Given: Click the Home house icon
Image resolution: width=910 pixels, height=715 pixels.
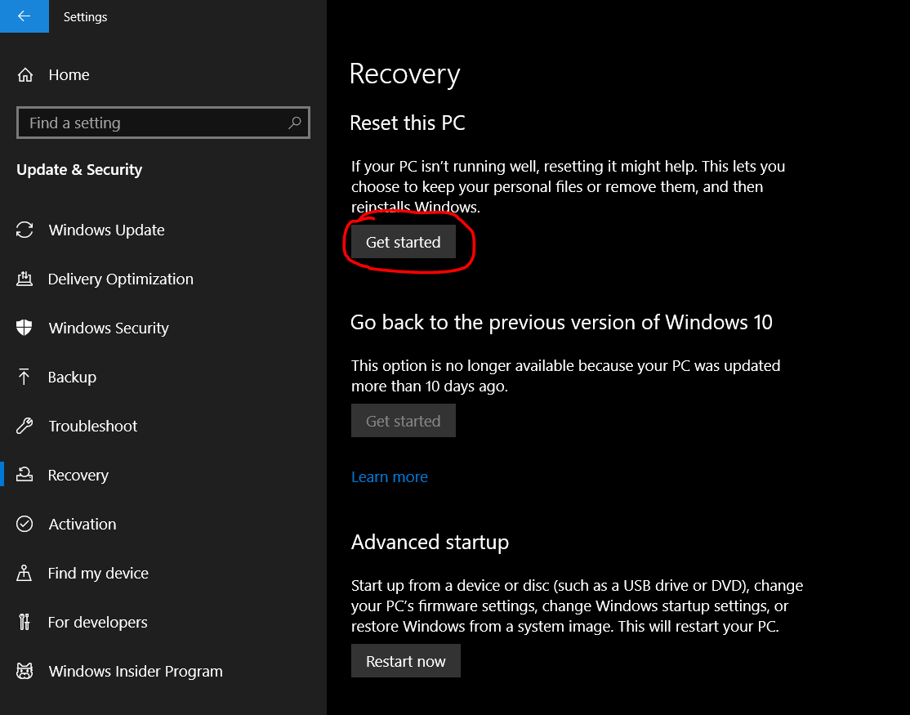Looking at the screenshot, I should click(25, 75).
